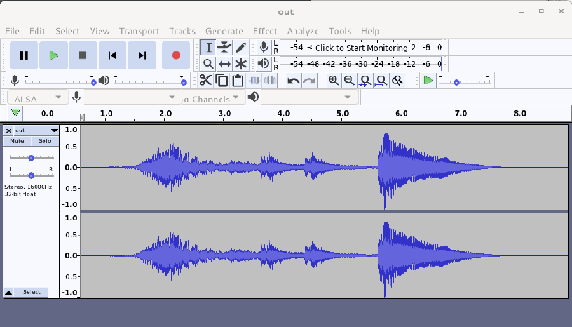Undo the last action
The image size is (572, 327).
pos(293,80)
